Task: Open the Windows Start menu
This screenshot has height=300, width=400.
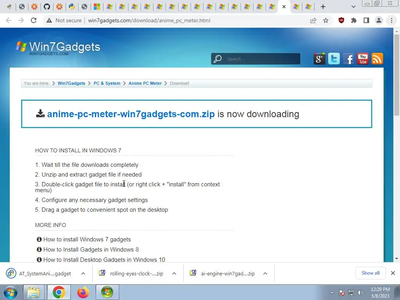Action: 11,292
